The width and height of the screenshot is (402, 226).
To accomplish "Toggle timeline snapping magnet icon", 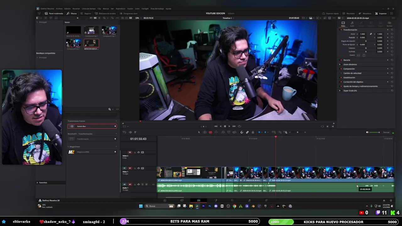I will [x=242, y=132].
